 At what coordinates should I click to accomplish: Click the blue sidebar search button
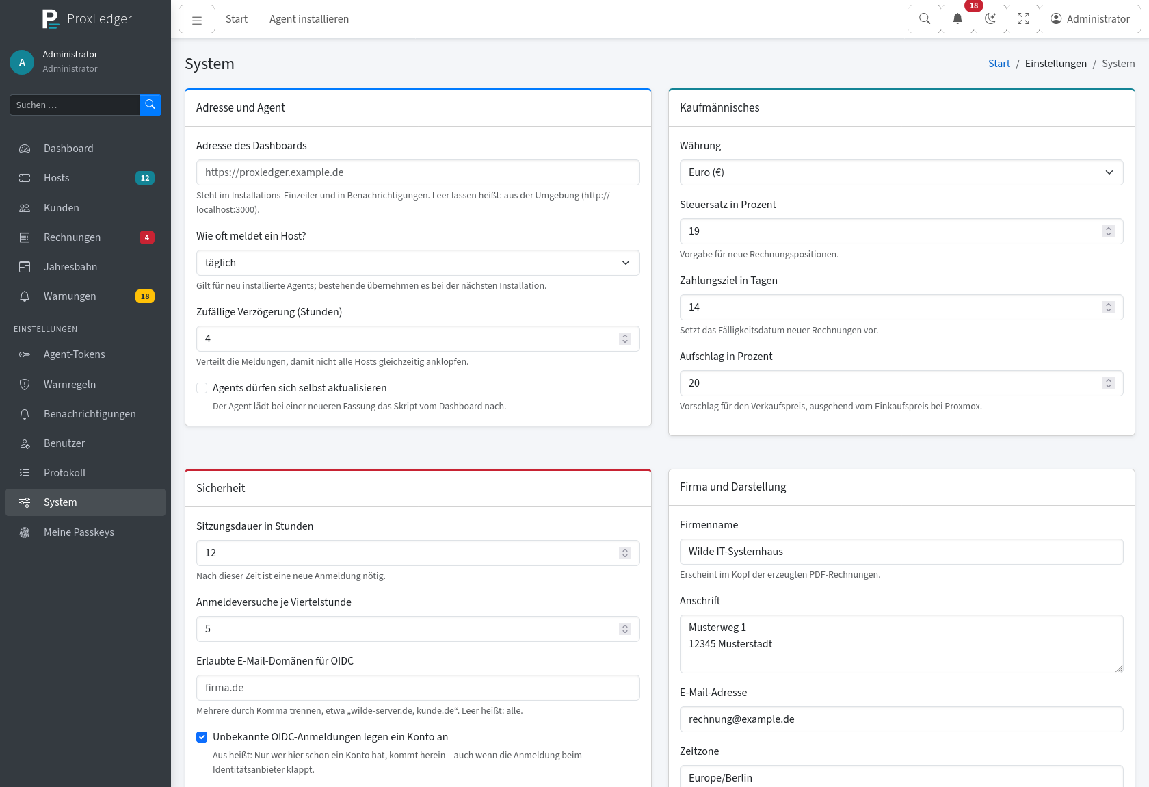point(150,105)
